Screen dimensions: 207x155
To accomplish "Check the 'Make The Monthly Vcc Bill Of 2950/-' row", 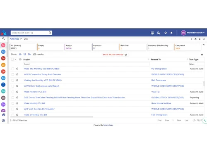I will tap(13, 69).
